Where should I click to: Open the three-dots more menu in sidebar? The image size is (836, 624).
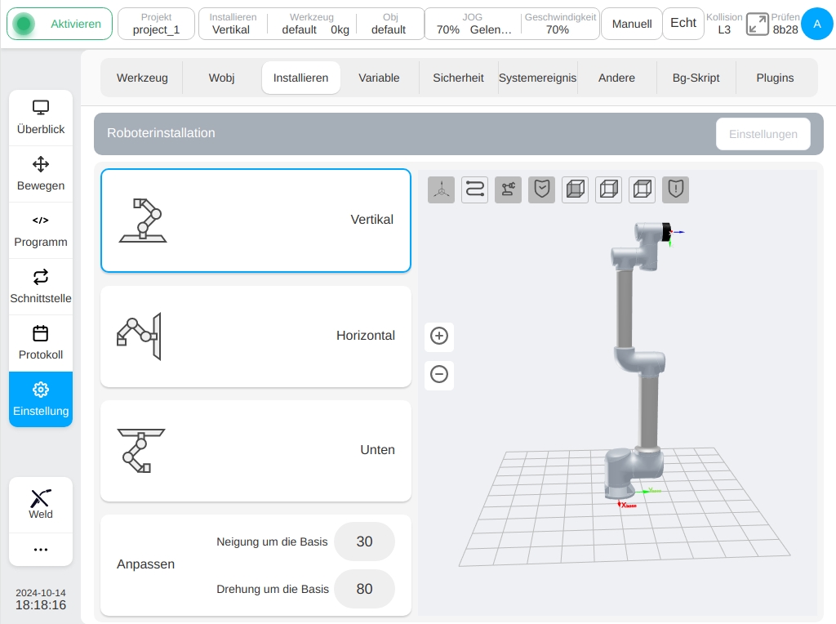(41, 550)
